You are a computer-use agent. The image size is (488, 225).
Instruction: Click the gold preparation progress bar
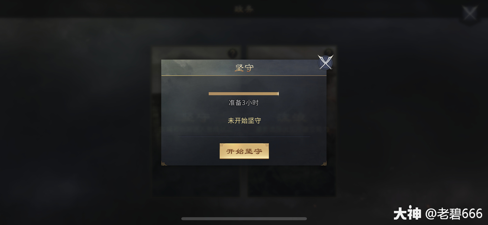pos(244,94)
